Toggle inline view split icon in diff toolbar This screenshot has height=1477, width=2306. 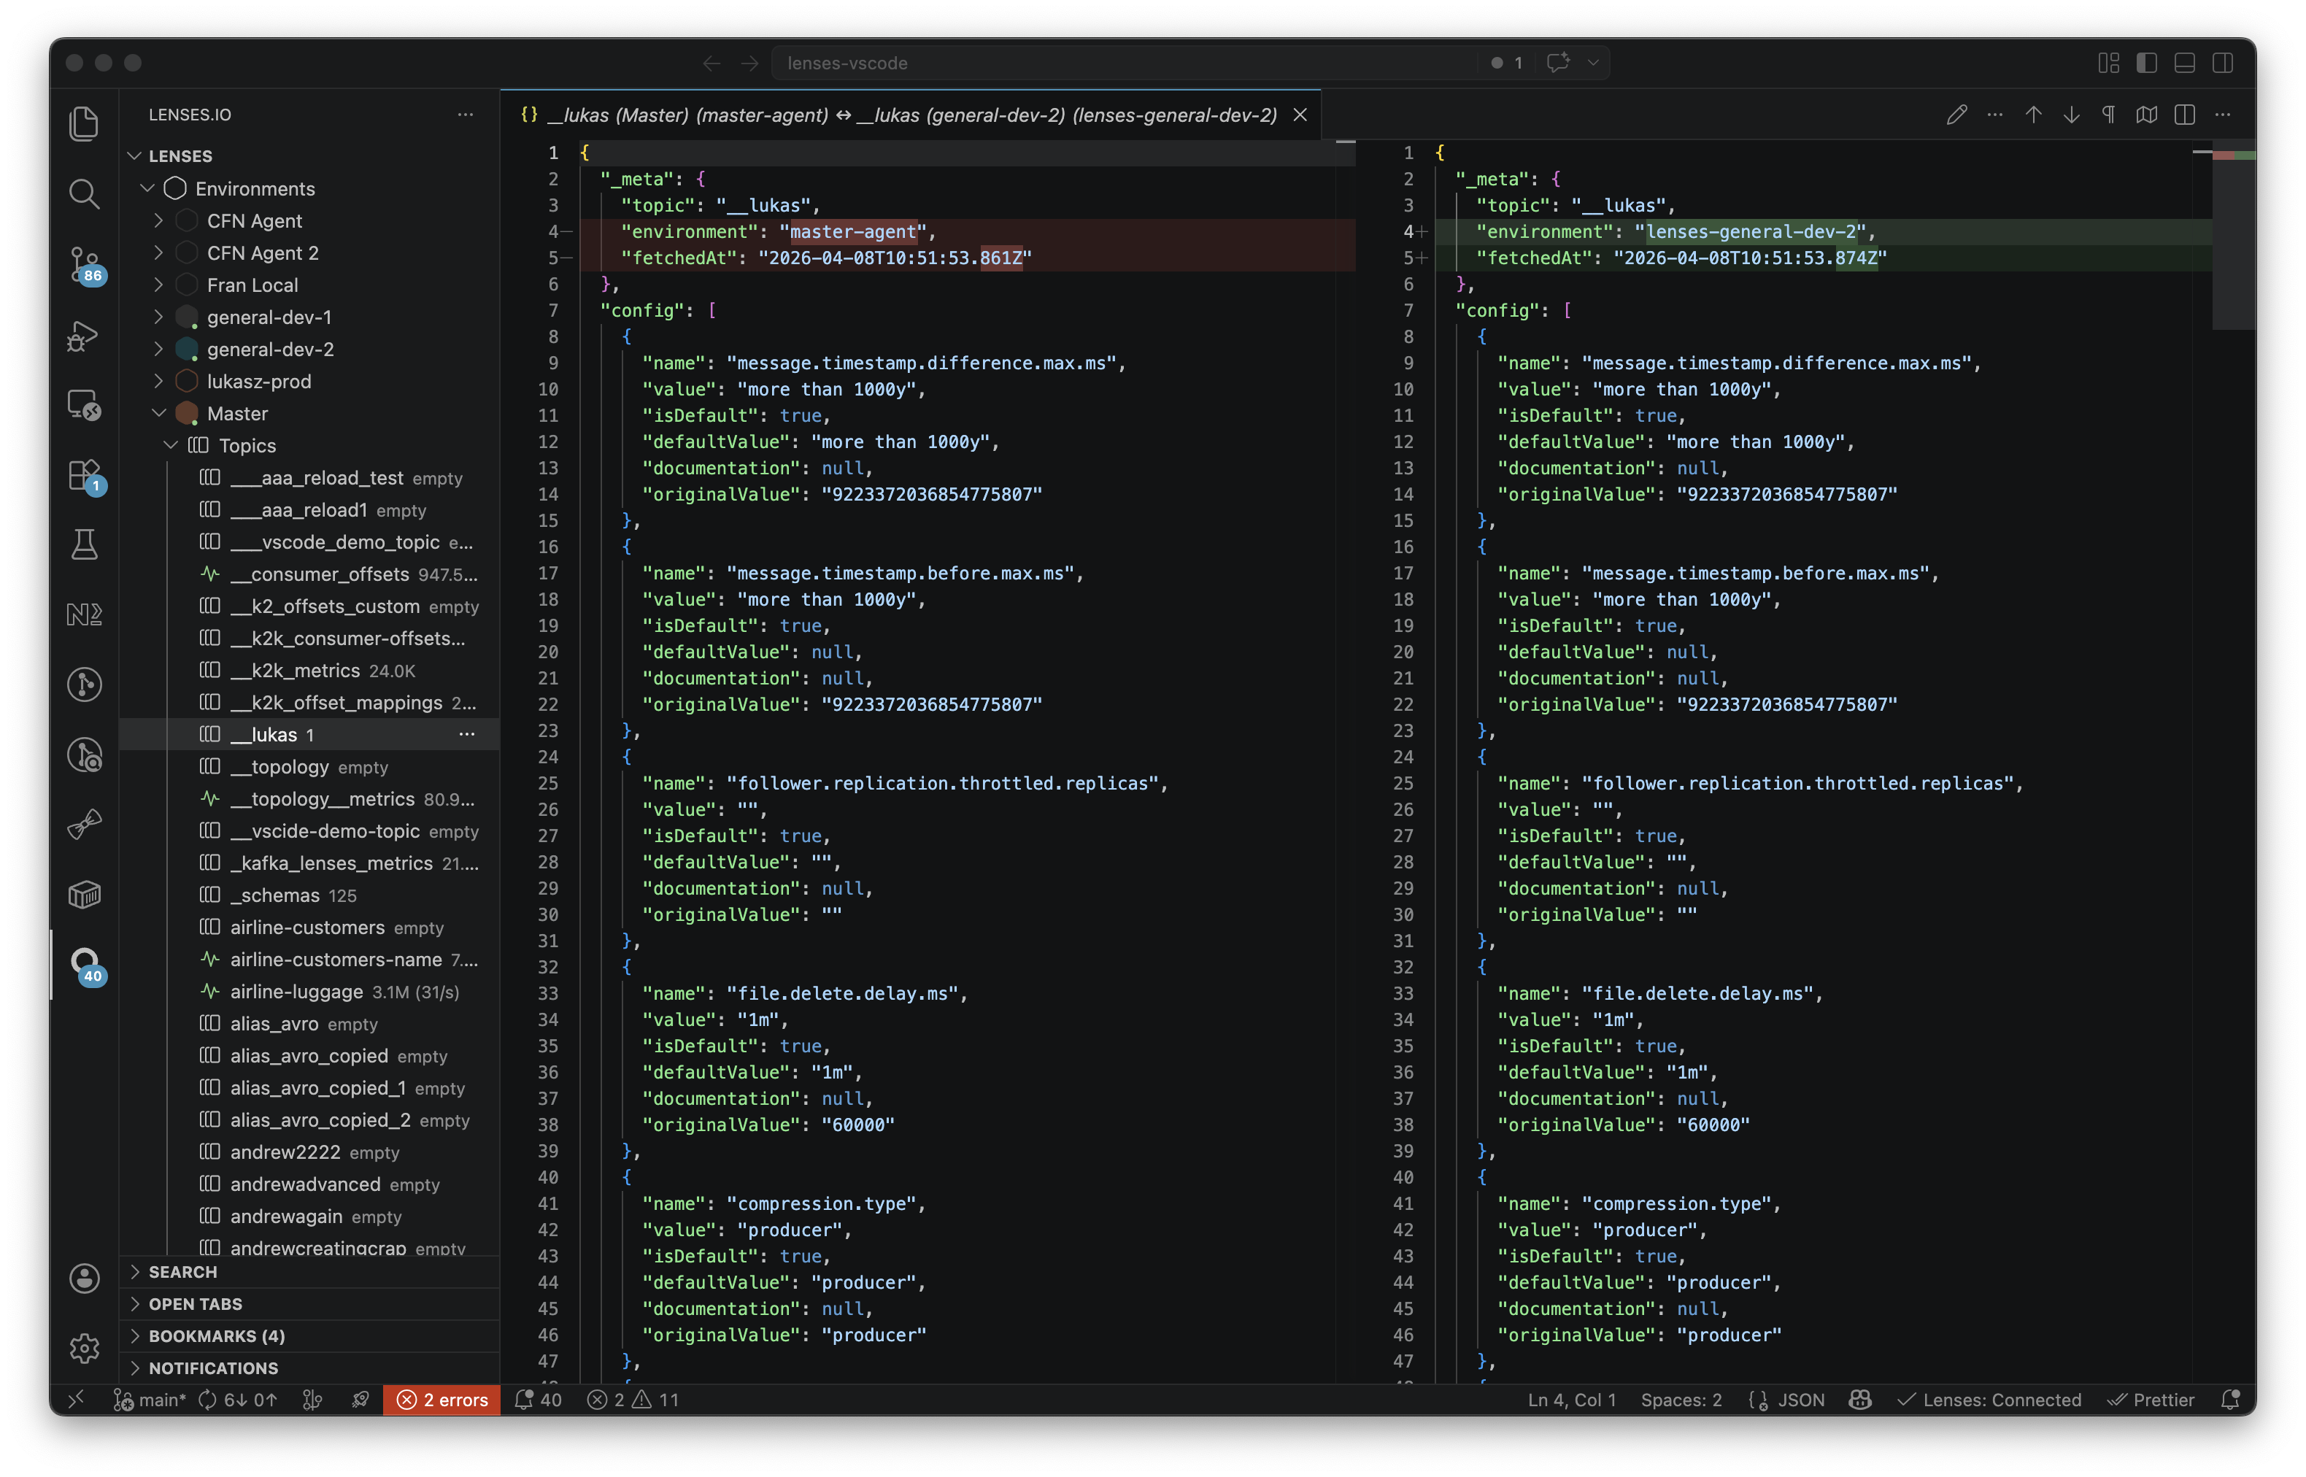(2184, 115)
